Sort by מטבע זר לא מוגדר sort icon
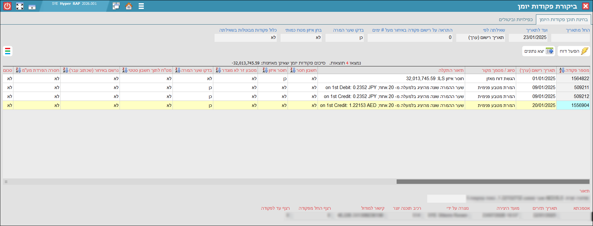 [x=218, y=70]
